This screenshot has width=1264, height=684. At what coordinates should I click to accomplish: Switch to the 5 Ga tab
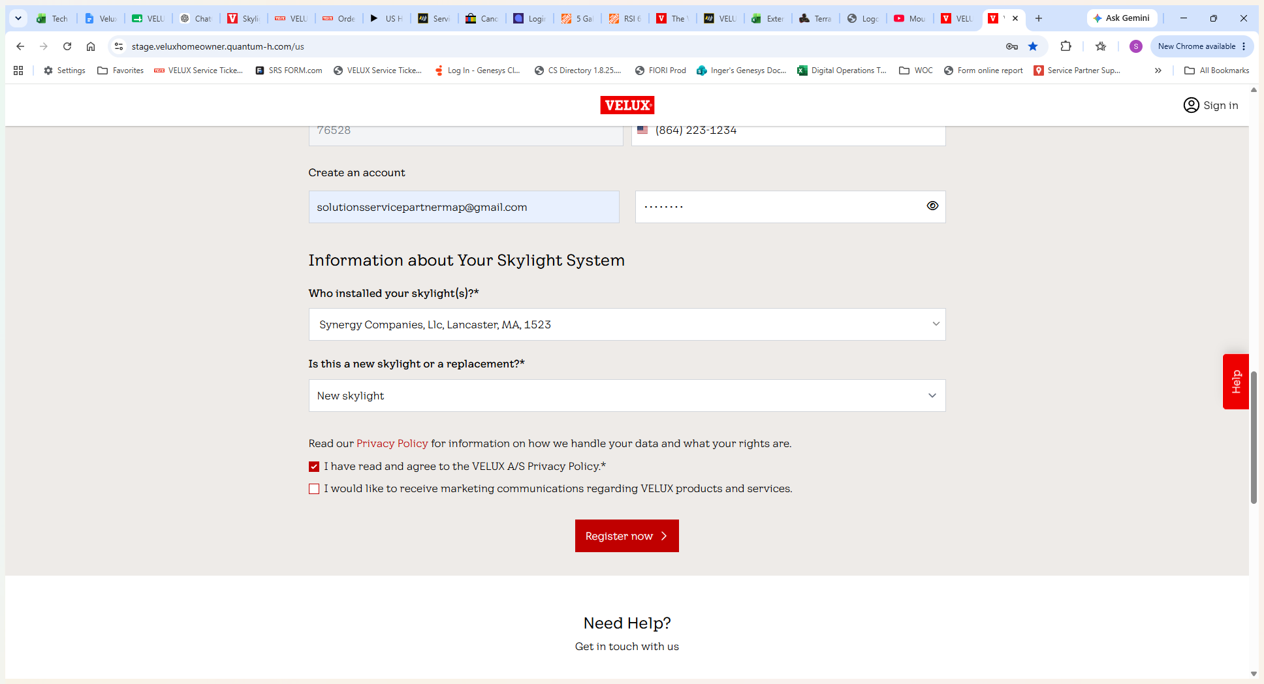coord(577,18)
